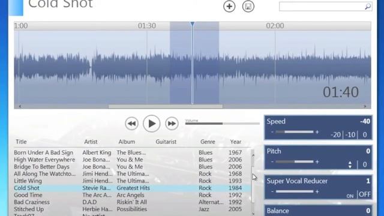Increase Super Vocal Reducer with plus

pos(317,191)
